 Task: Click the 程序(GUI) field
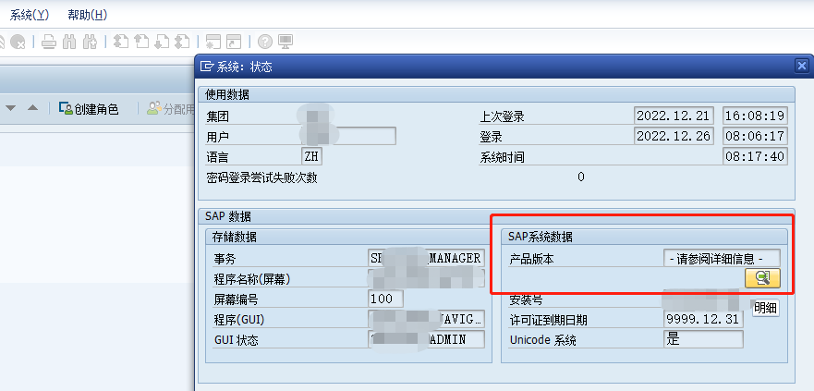pyautogui.click(x=426, y=319)
